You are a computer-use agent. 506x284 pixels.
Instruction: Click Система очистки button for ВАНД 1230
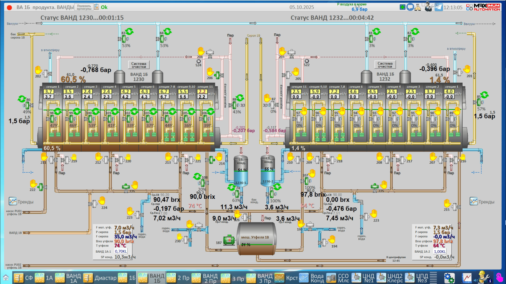(x=139, y=65)
